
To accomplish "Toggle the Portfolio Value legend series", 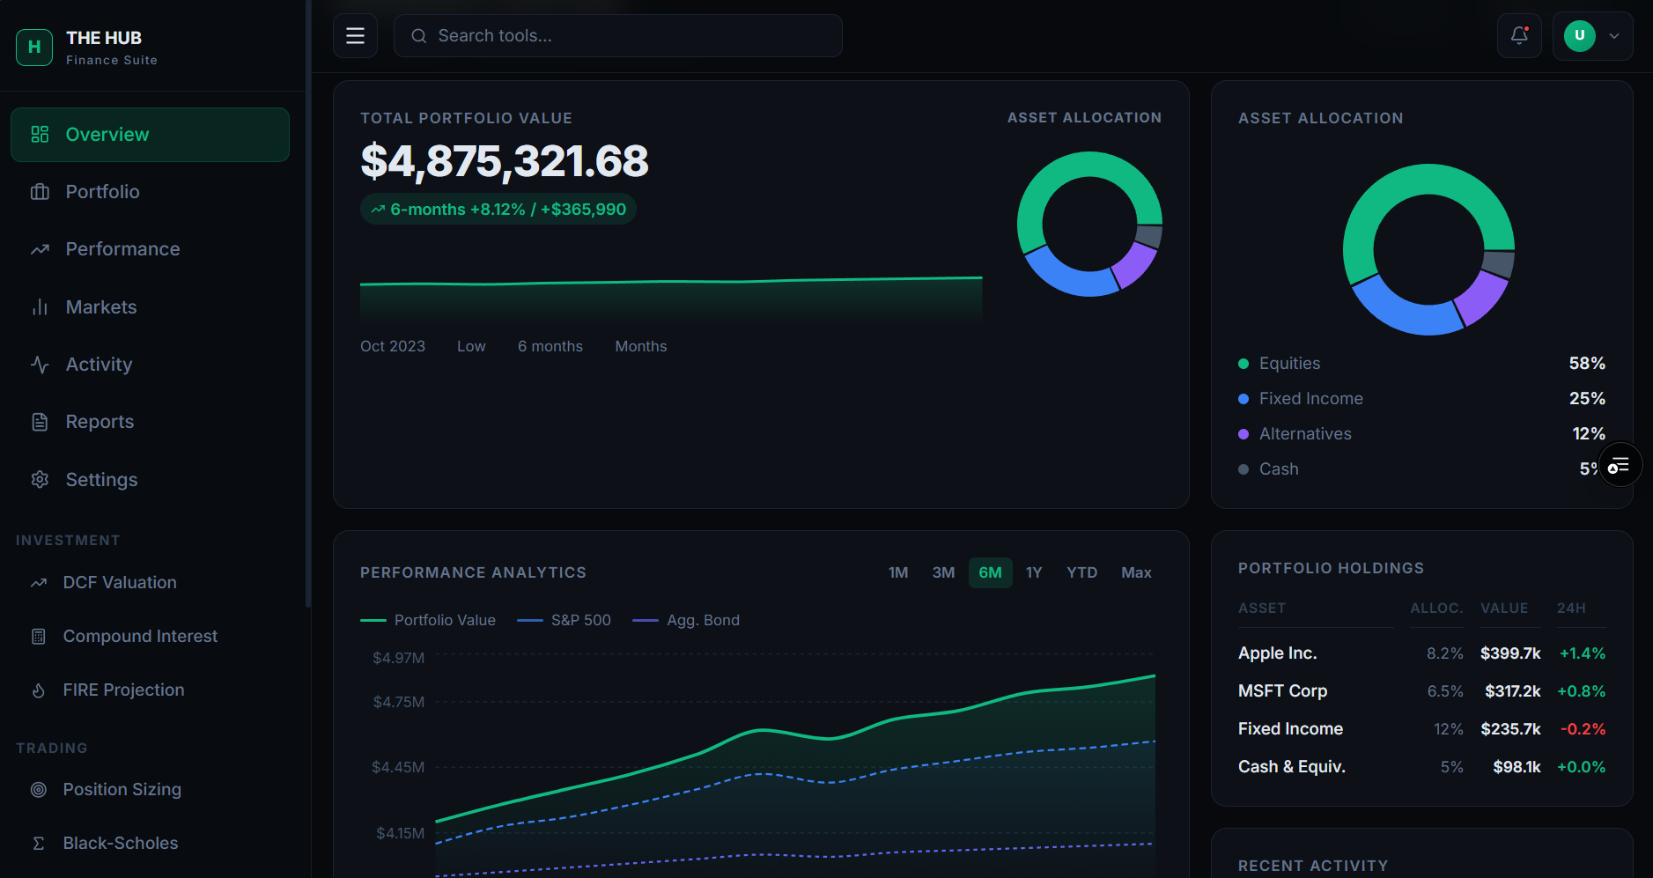I will click(x=429, y=621).
